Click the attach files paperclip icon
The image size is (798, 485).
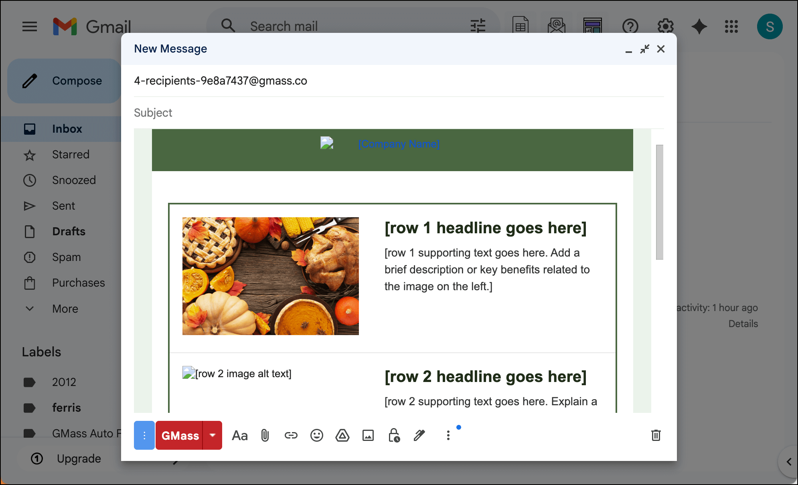point(265,435)
